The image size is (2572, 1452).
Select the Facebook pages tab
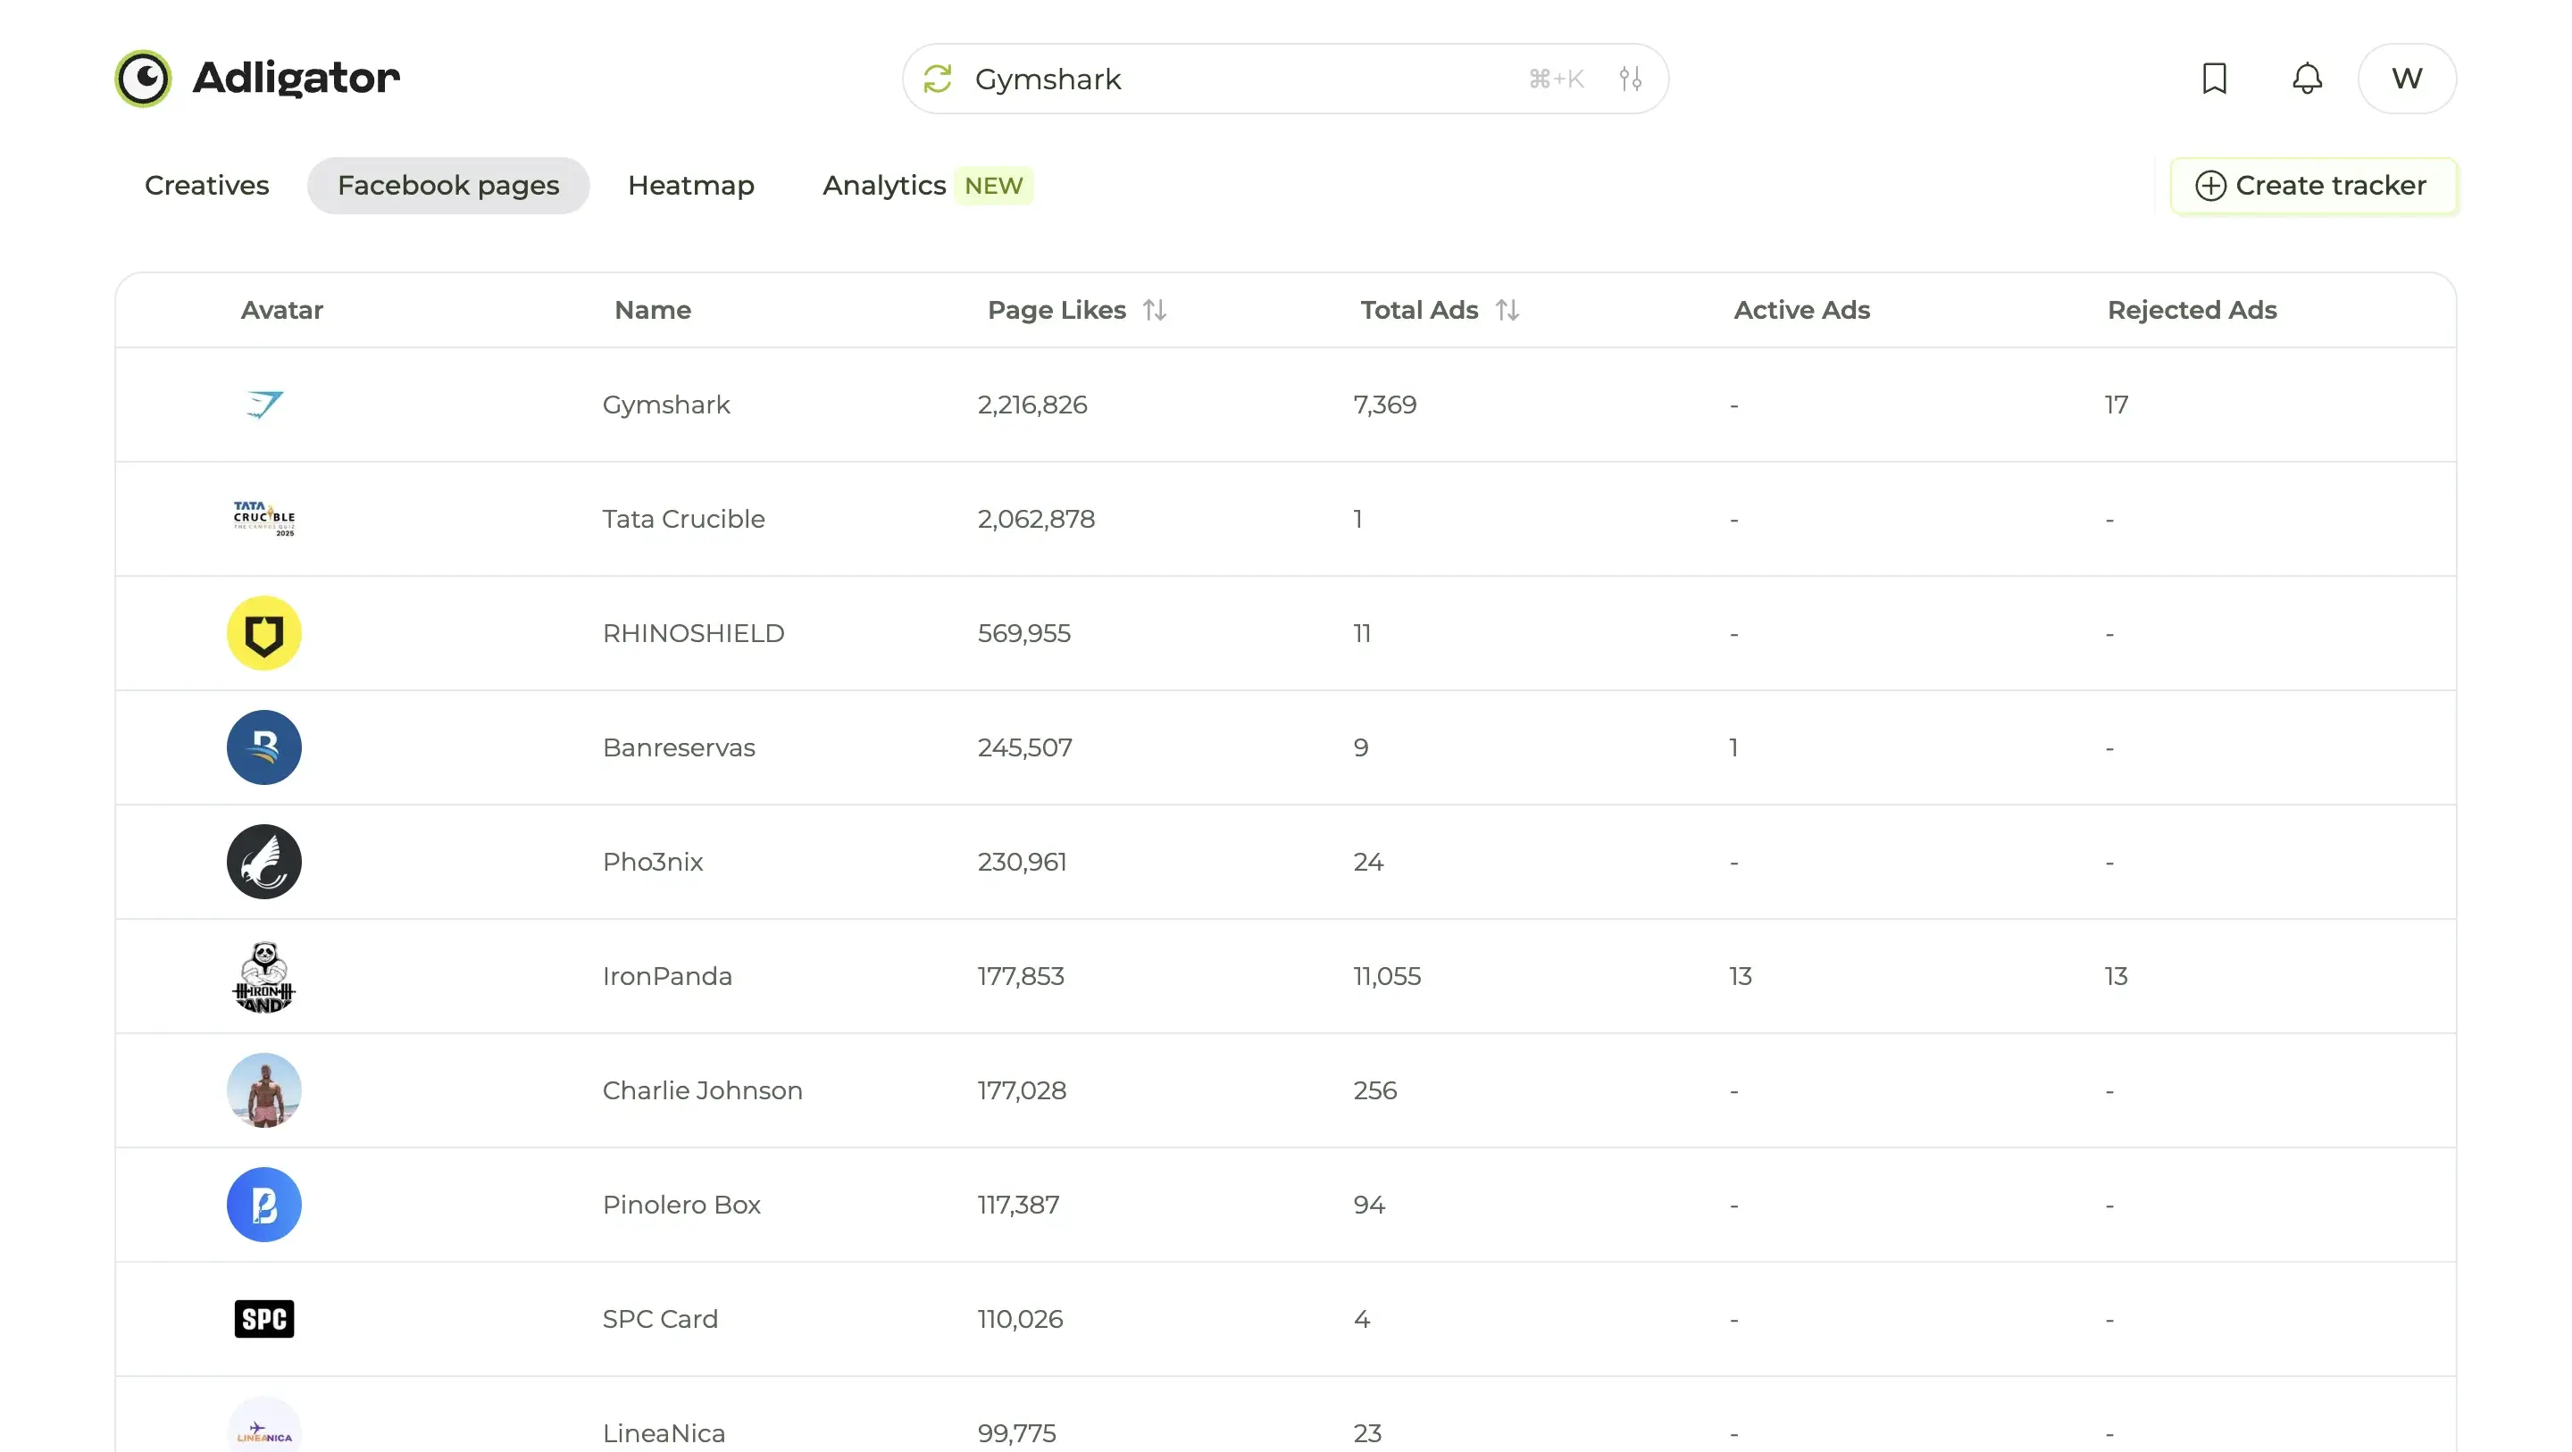(x=448, y=186)
